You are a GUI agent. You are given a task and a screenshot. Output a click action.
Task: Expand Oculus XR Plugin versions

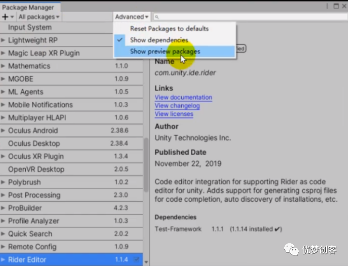3,156
